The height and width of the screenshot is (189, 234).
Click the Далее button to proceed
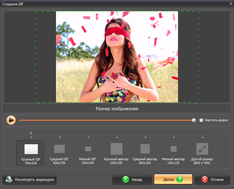click(173, 179)
